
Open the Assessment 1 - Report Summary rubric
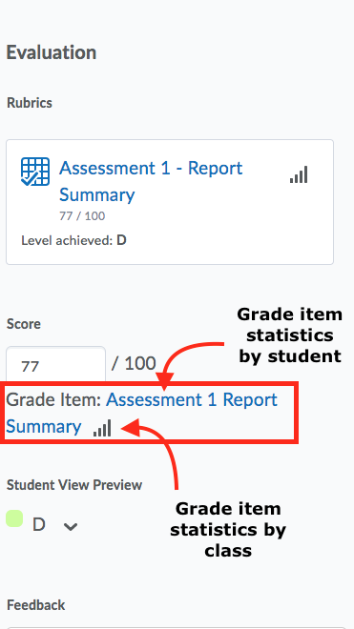click(x=151, y=181)
